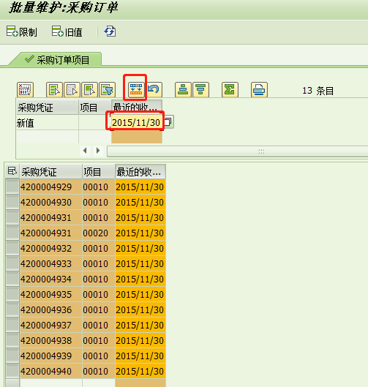Screen dimensions: 368x387
Task: Click the 限制 (restrict) toolbar button
Action: tap(22, 32)
